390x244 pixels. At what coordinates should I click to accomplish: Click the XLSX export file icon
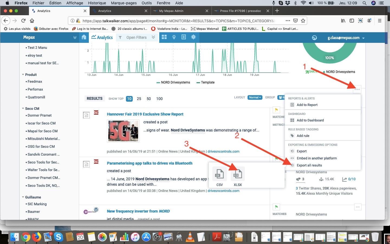tap(238, 174)
